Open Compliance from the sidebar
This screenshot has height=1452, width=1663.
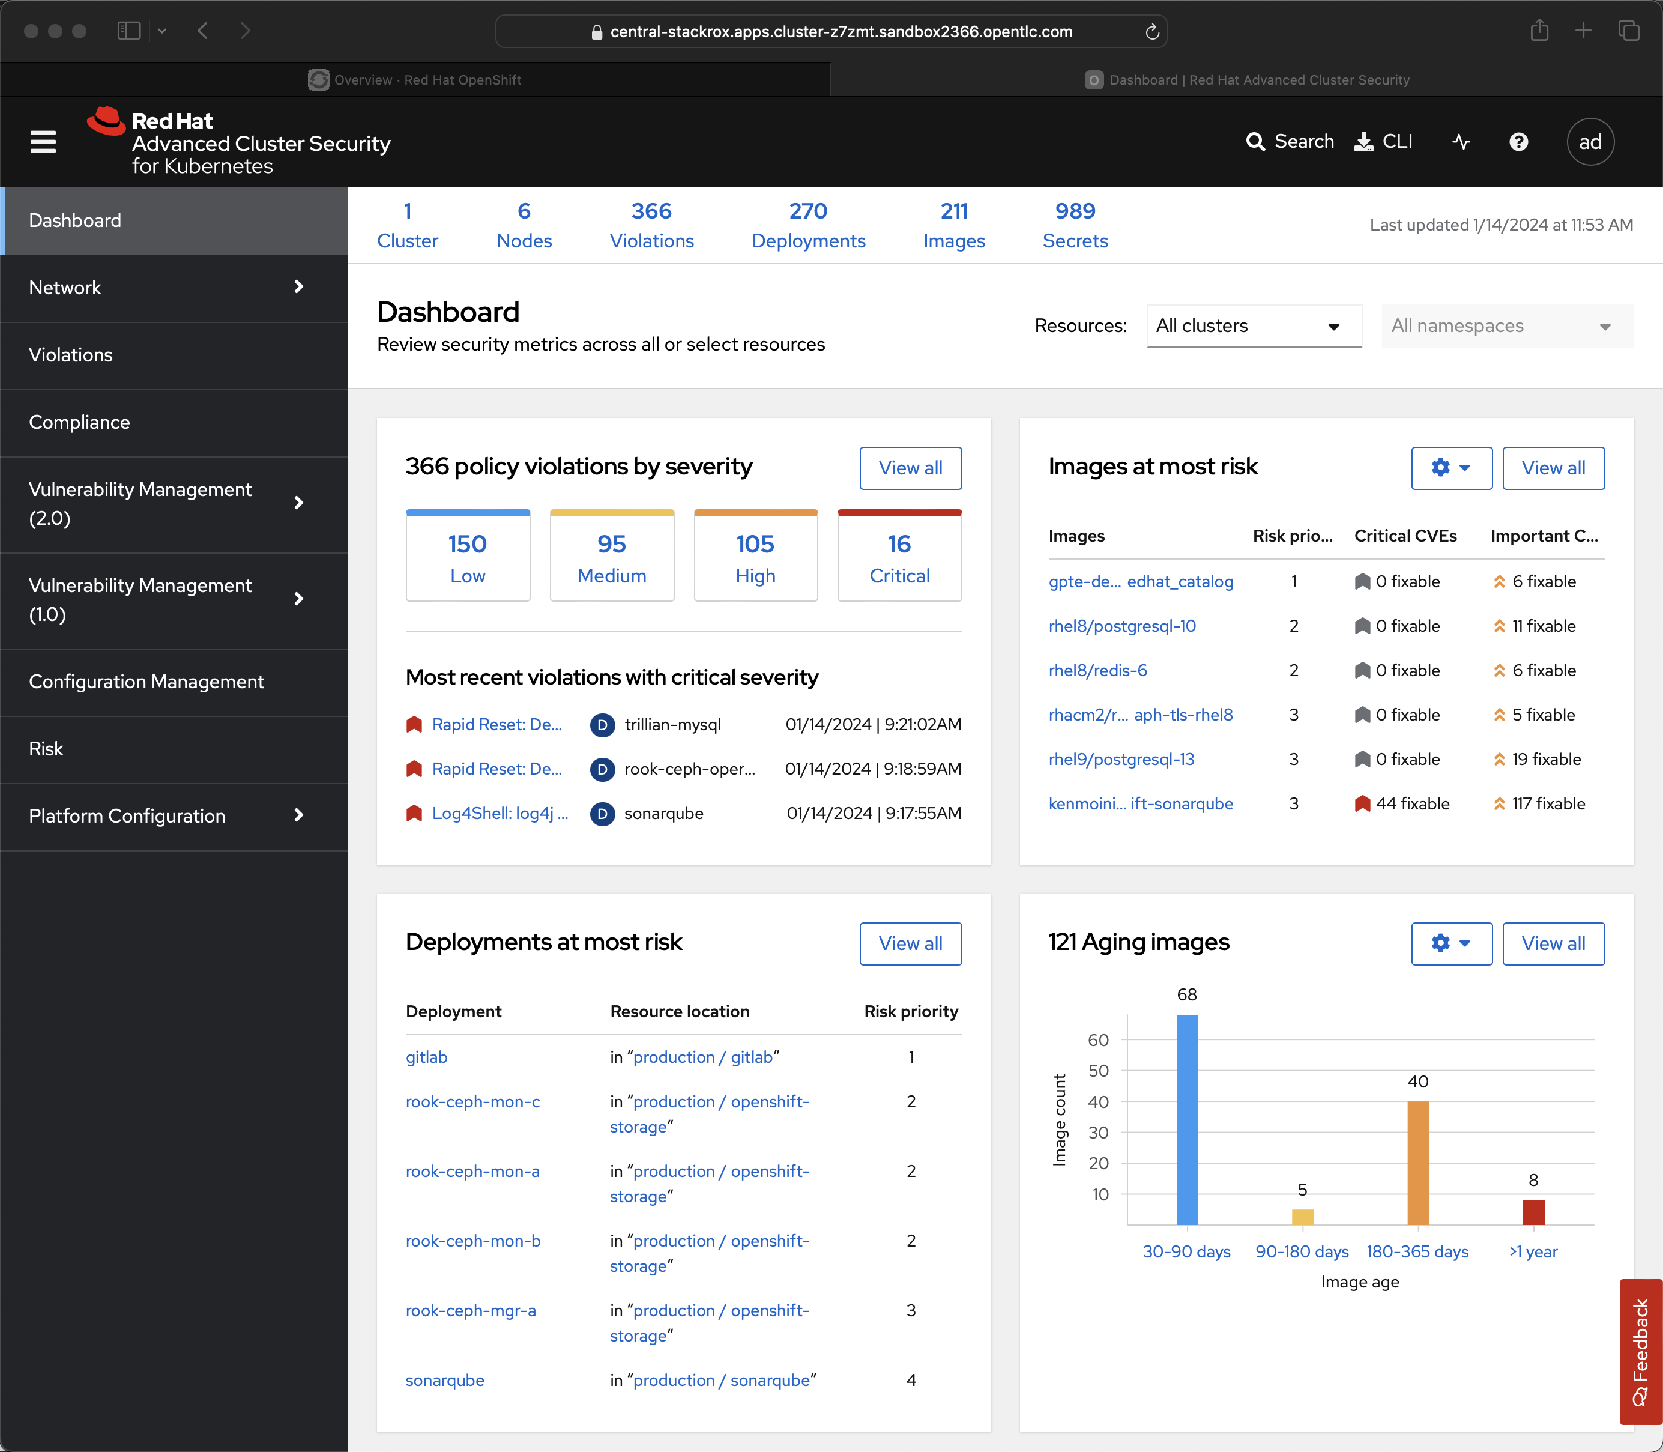pyautogui.click(x=79, y=422)
